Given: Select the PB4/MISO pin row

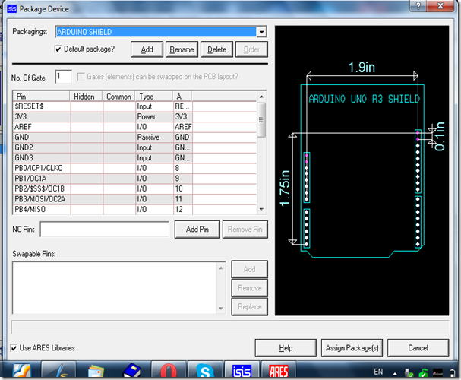Looking at the screenshot, I should 134,210.
